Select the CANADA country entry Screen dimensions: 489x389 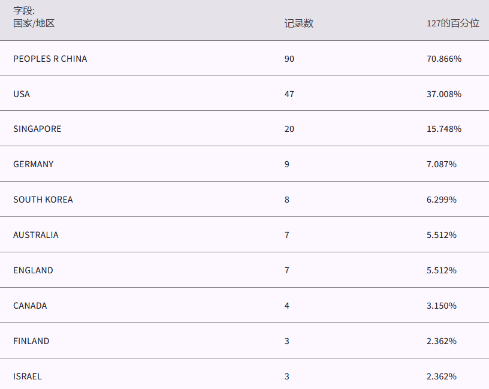click(30, 306)
